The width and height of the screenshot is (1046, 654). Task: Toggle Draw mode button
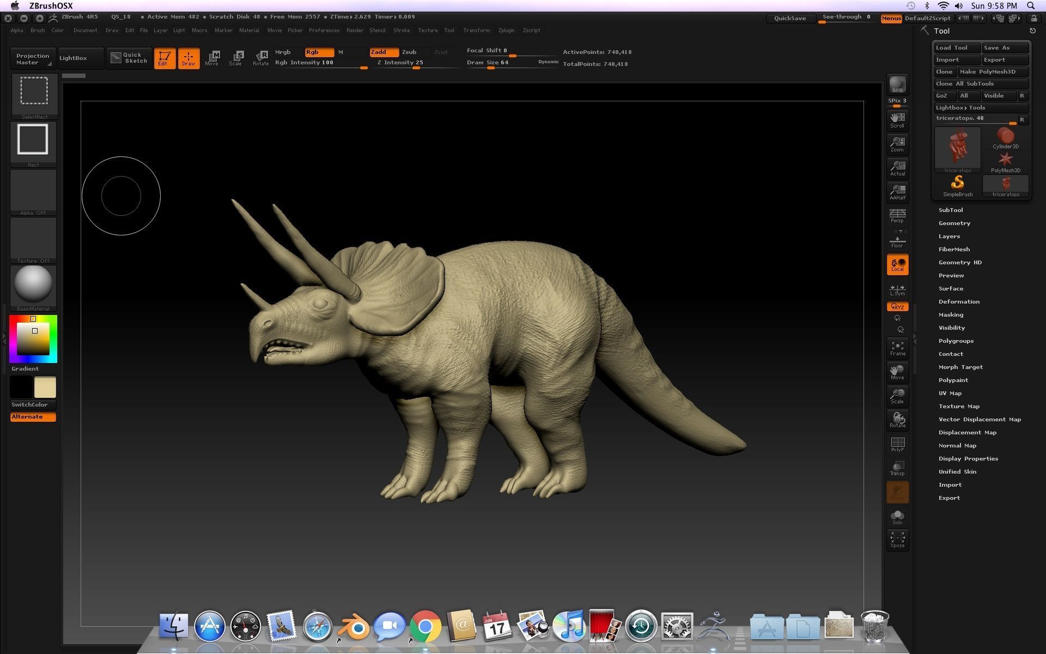point(188,58)
